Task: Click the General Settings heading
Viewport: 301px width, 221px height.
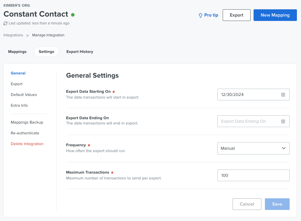Action: coord(92,75)
